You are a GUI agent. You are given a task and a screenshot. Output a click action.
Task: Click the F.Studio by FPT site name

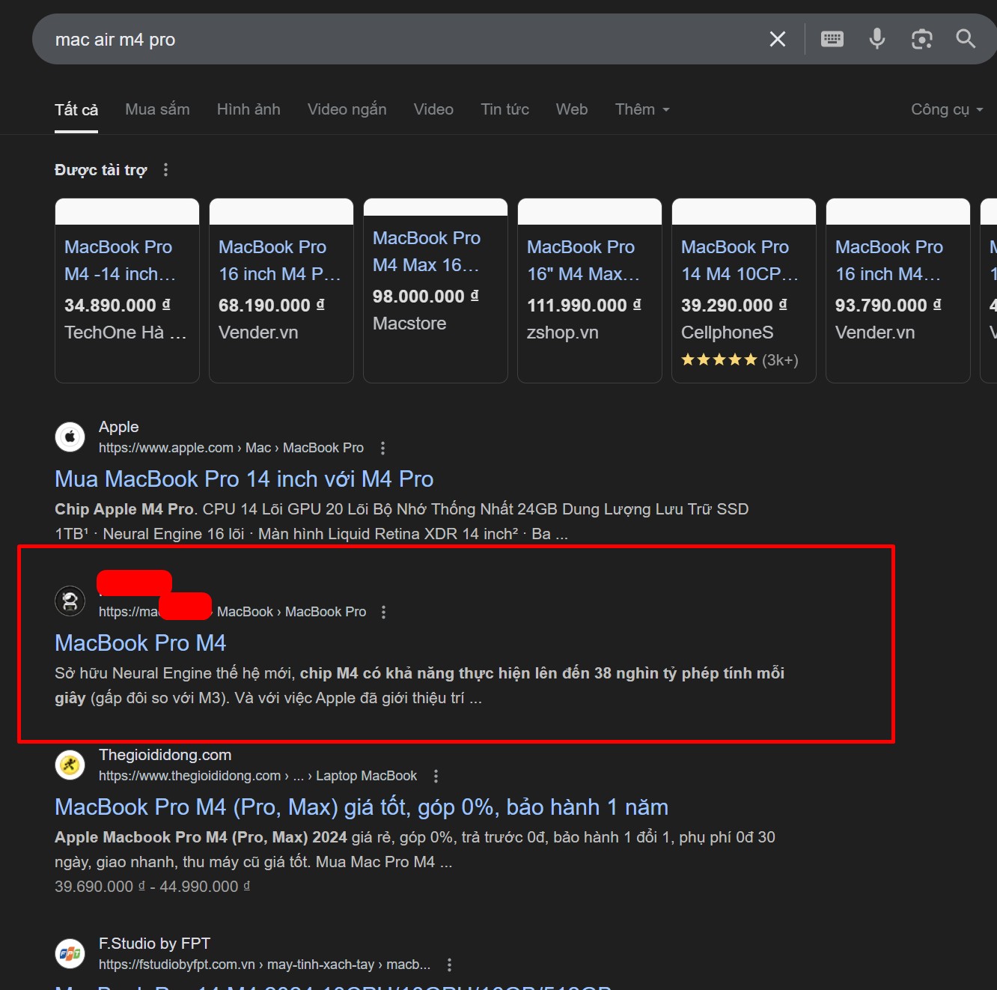click(154, 944)
